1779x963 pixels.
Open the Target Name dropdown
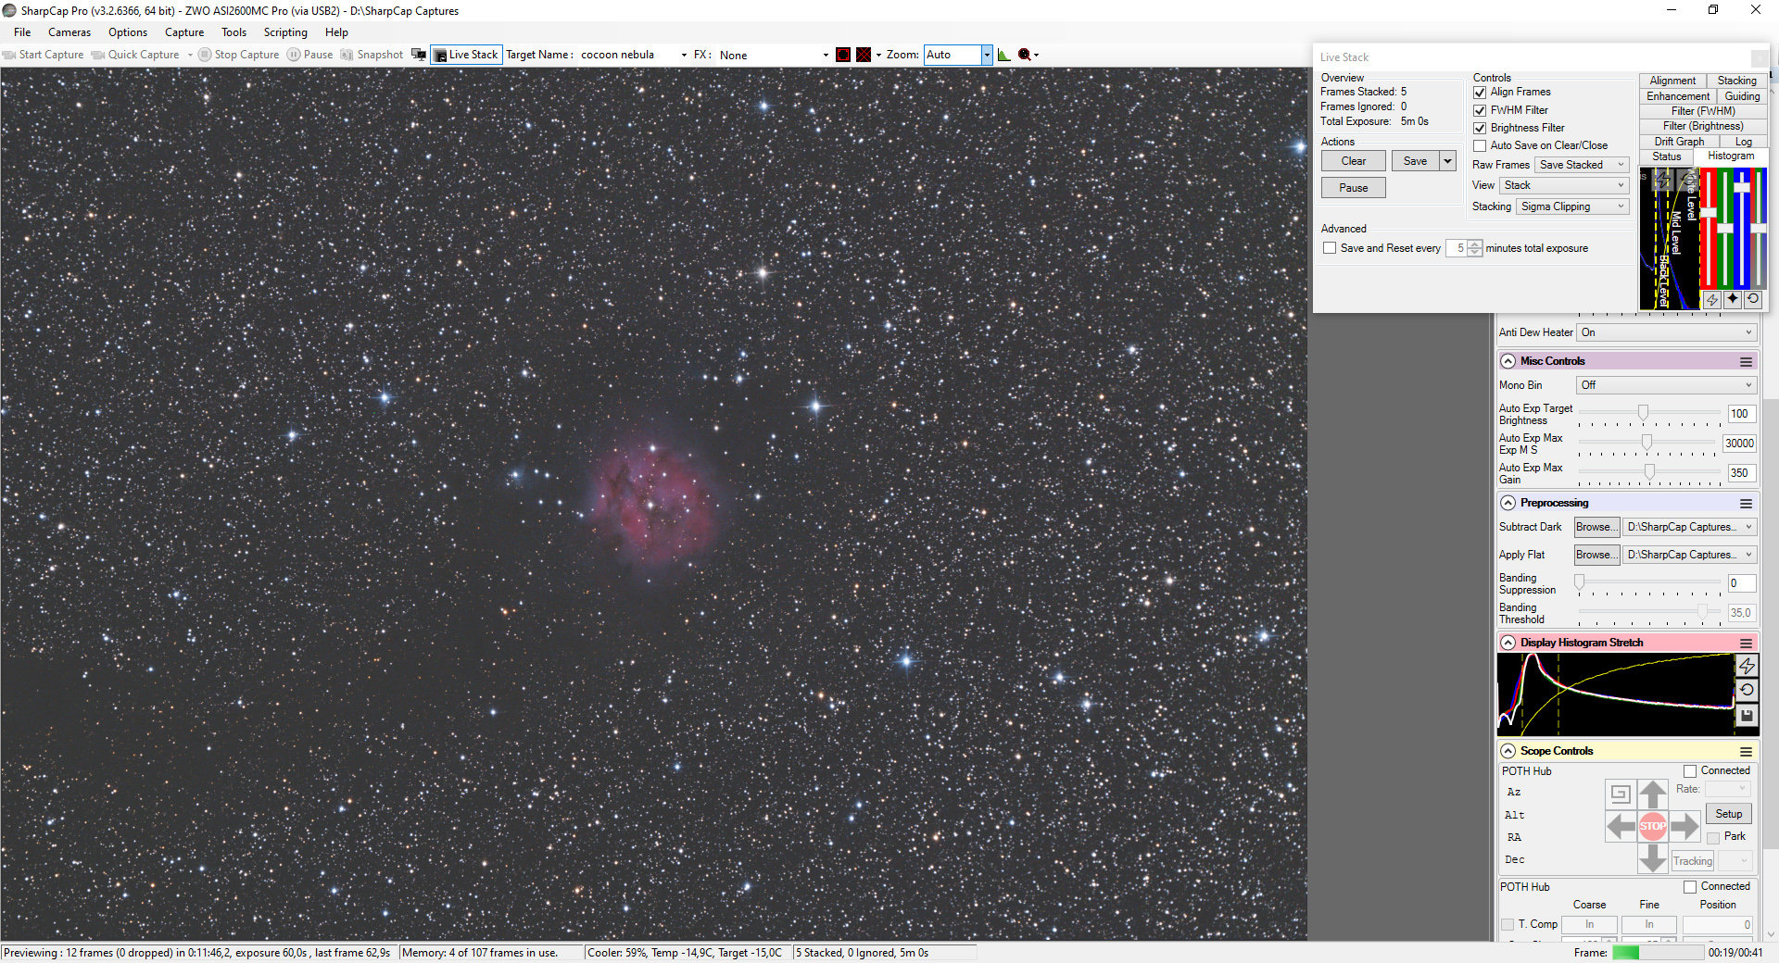[684, 55]
